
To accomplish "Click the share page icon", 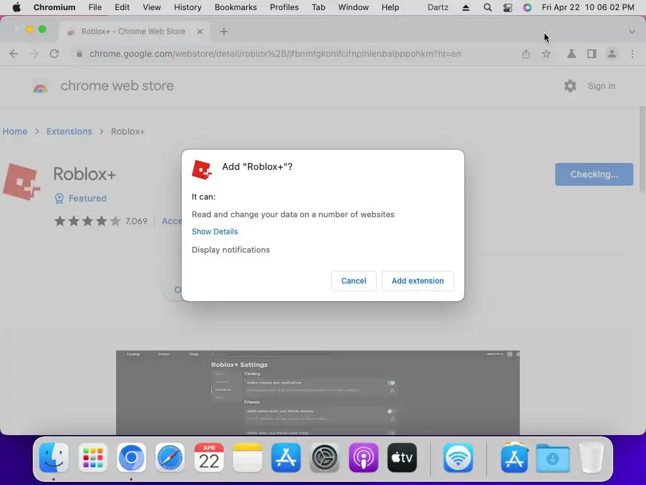I will click(526, 54).
